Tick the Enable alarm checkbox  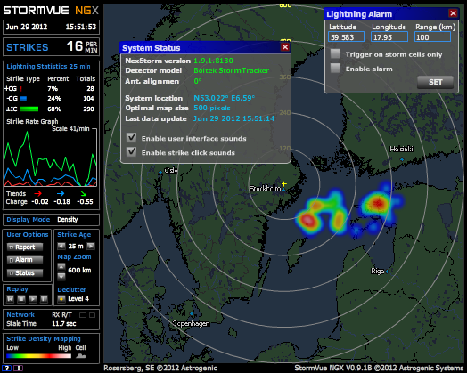(x=335, y=69)
